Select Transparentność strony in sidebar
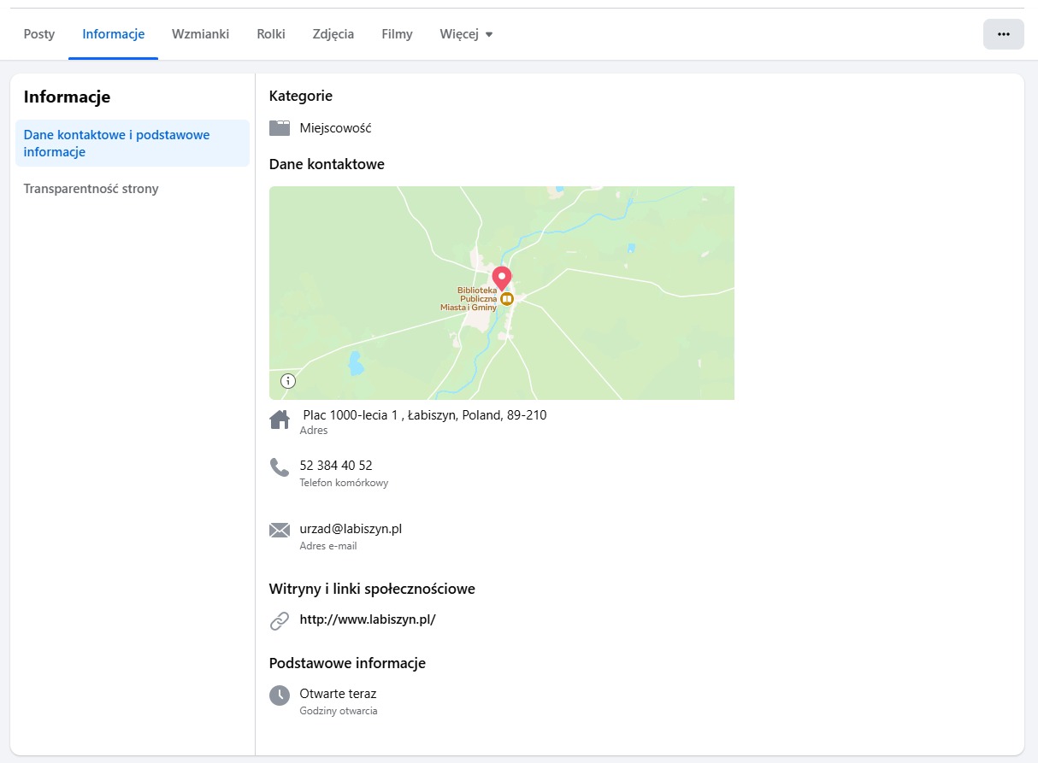 pos(91,189)
